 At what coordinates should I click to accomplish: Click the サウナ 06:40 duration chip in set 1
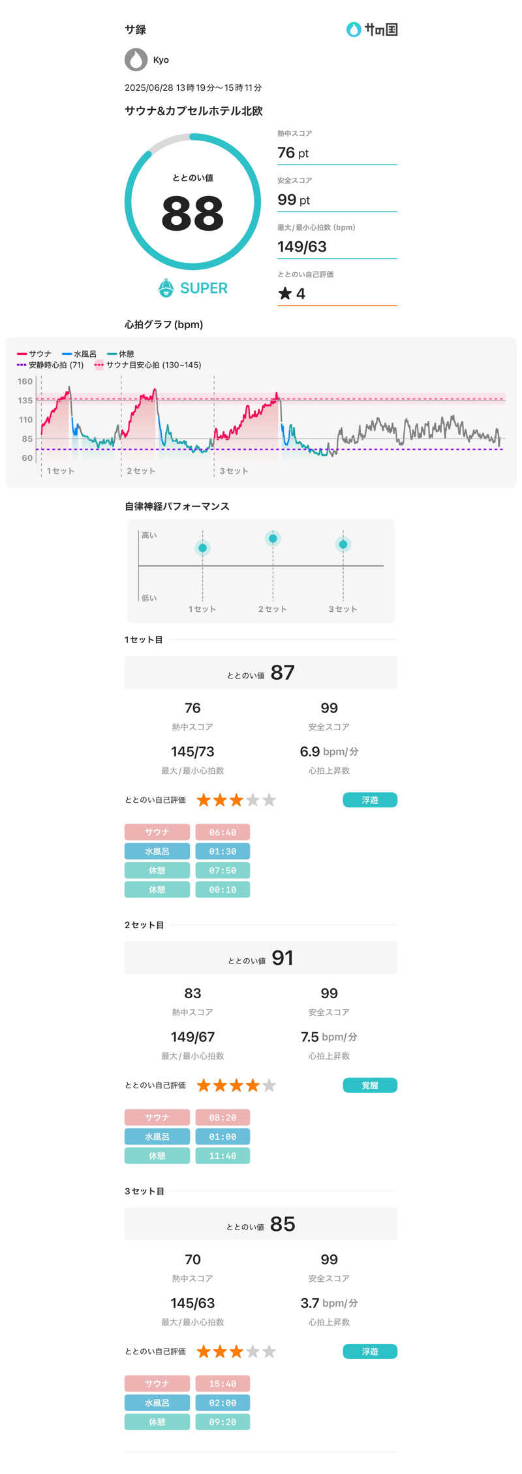(223, 832)
